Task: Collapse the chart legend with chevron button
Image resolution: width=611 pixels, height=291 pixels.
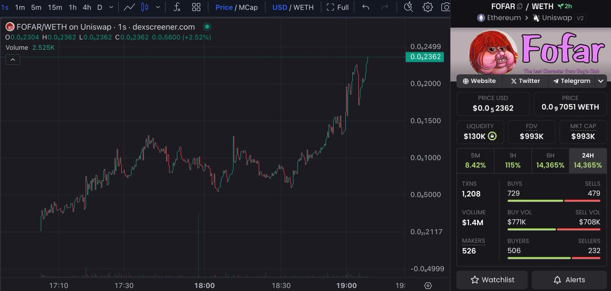Action: click(x=13, y=60)
